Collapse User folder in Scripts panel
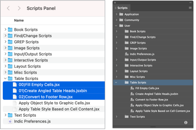The image size is (196, 130). coord(116,26)
